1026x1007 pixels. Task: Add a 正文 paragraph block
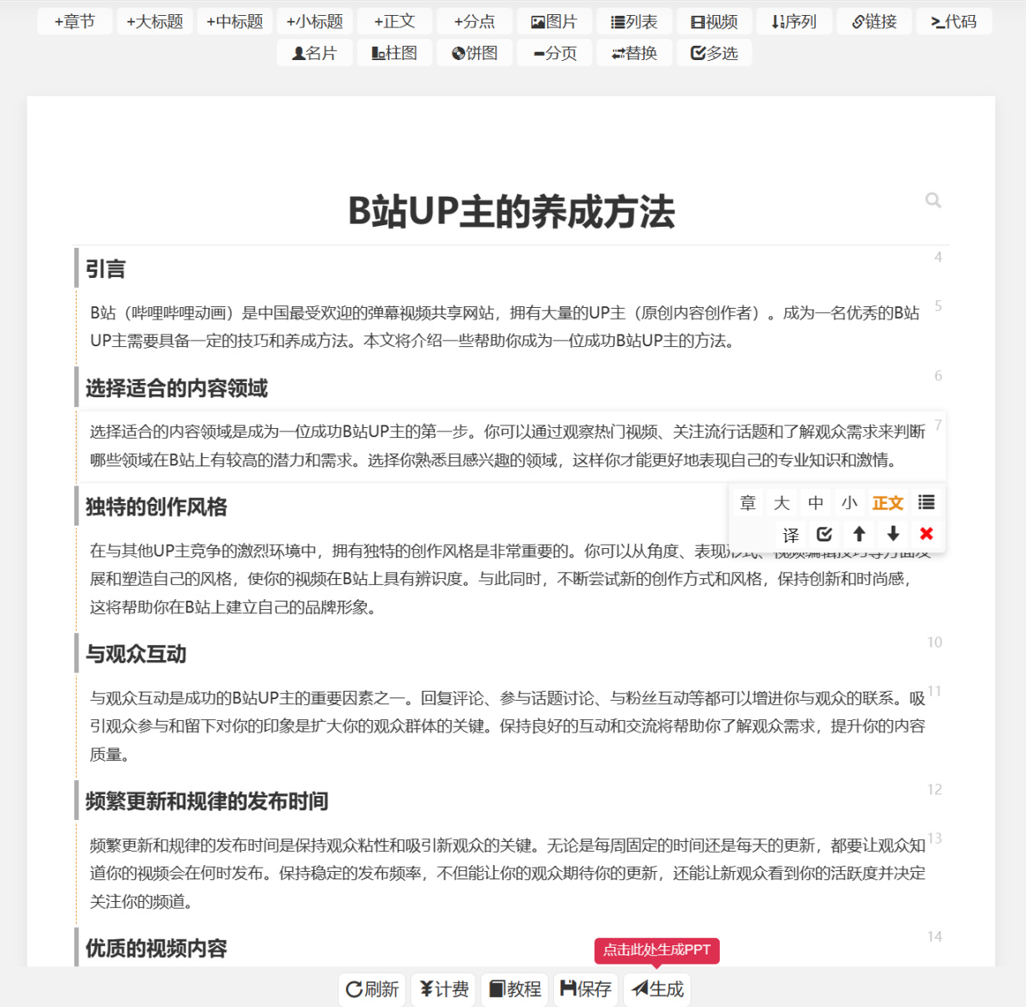click(395, 22)
